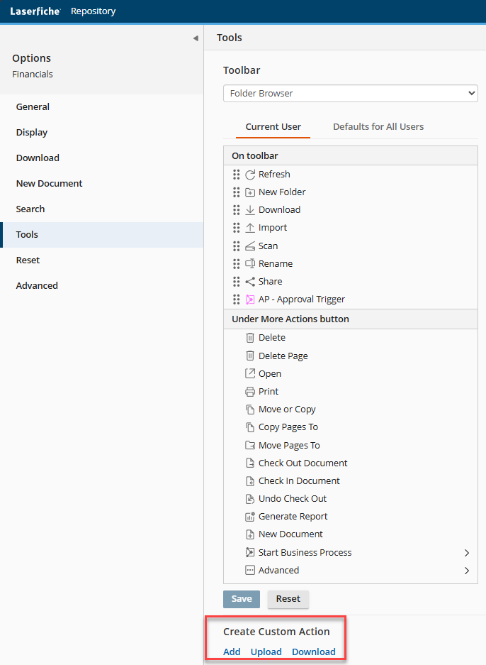Go to the Search options section
Viewport: 486px width, 665px height.
coord(30,209)
